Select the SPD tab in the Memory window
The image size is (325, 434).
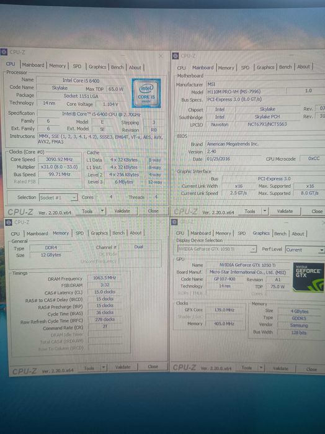(x=79, y=233)
